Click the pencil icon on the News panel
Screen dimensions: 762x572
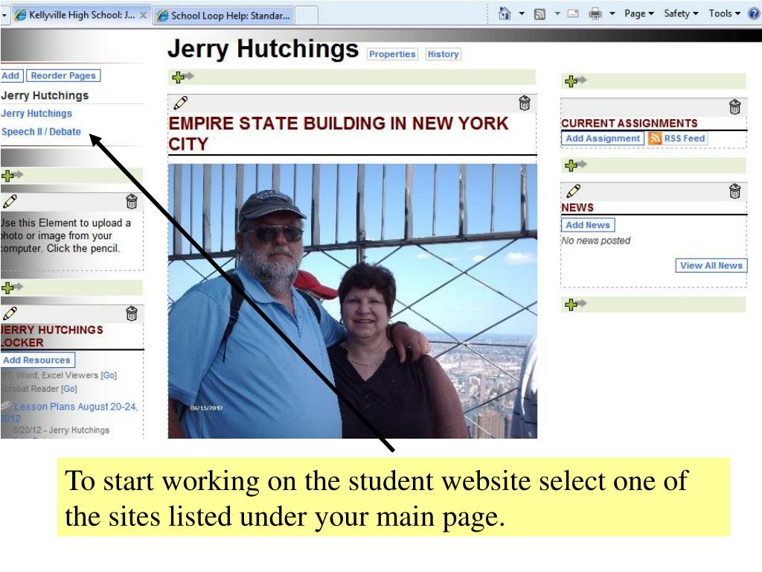coord(574,191)
